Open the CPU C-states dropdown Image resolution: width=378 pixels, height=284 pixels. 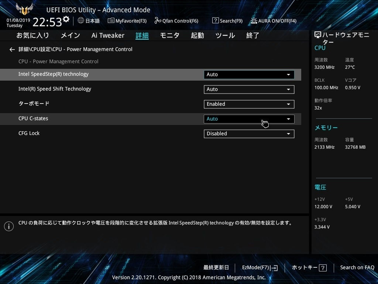tap(249, 119)
